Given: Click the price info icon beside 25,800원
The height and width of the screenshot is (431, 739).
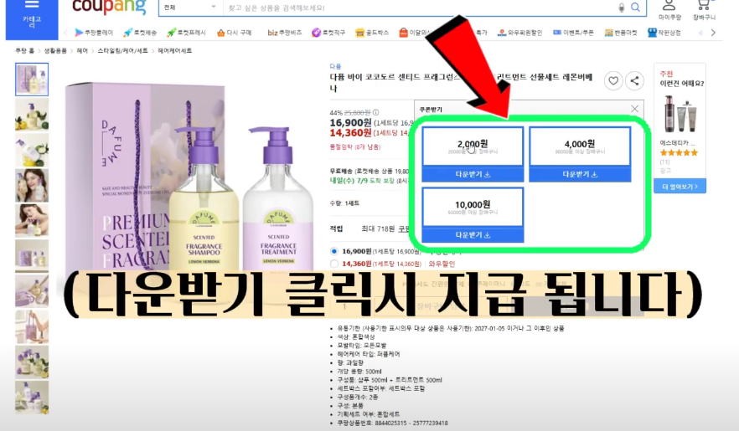Looking at the screenshot, I should 375,112.
